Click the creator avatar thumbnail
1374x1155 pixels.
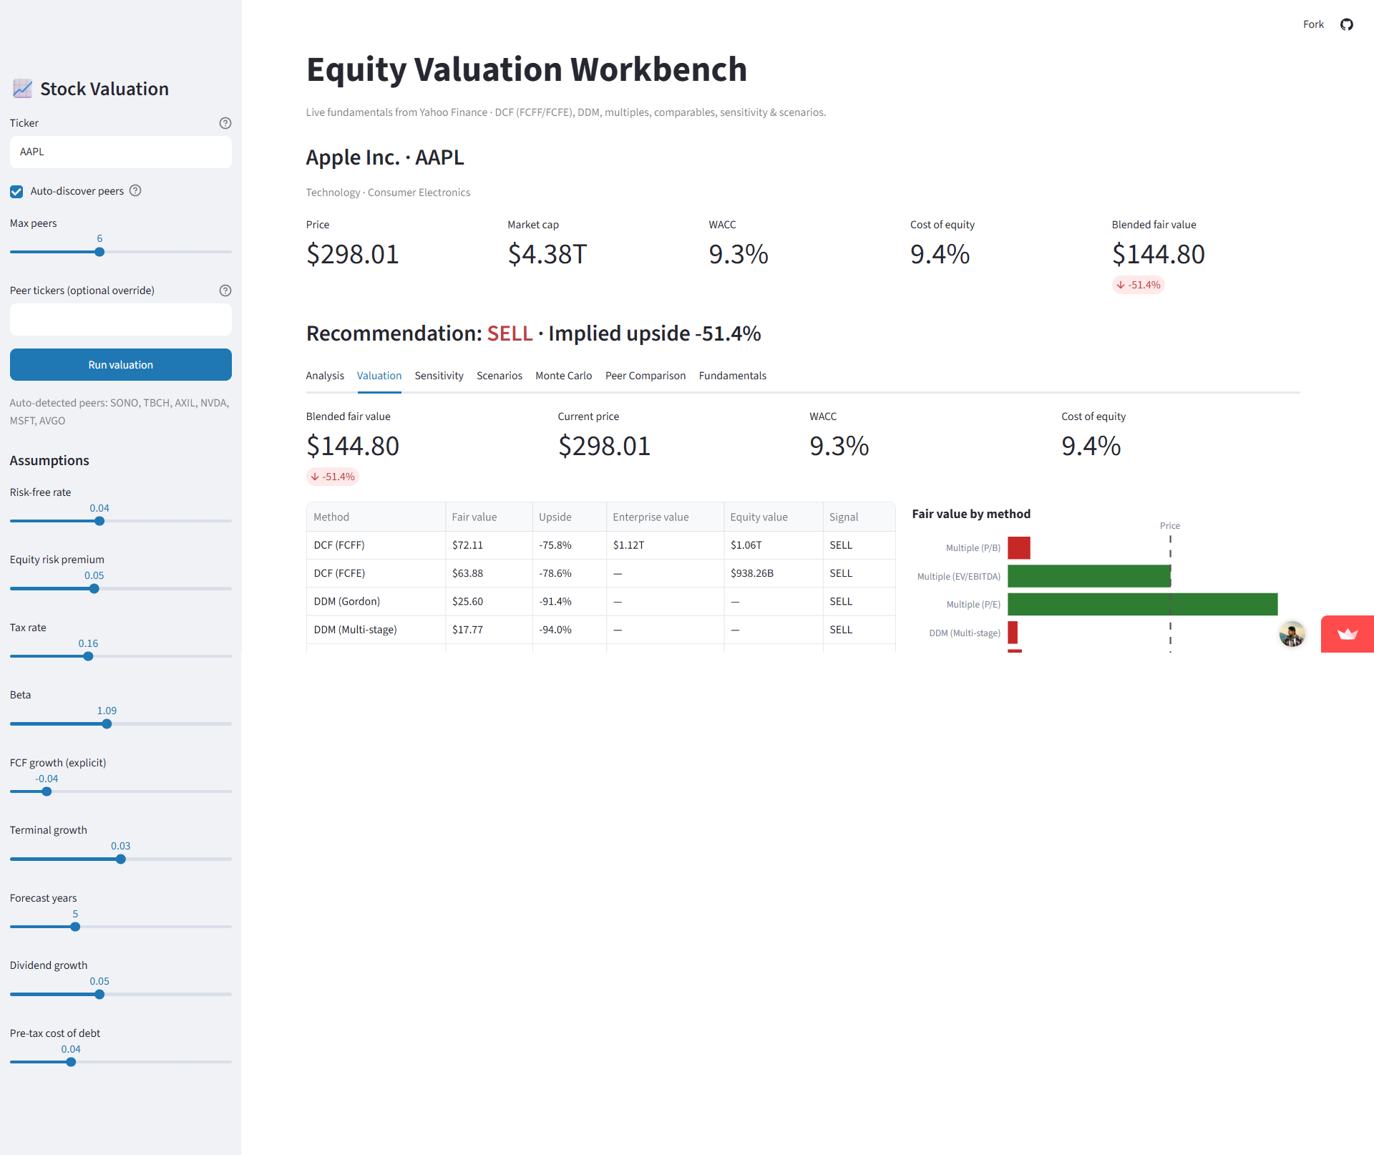click(1292, 634)
